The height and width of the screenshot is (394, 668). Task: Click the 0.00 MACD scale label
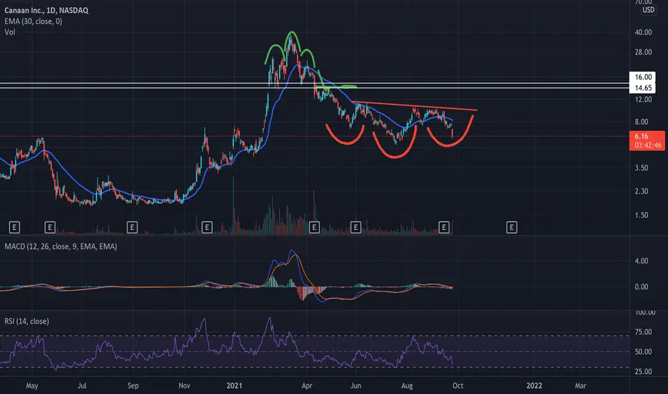[x=641, y=287]
